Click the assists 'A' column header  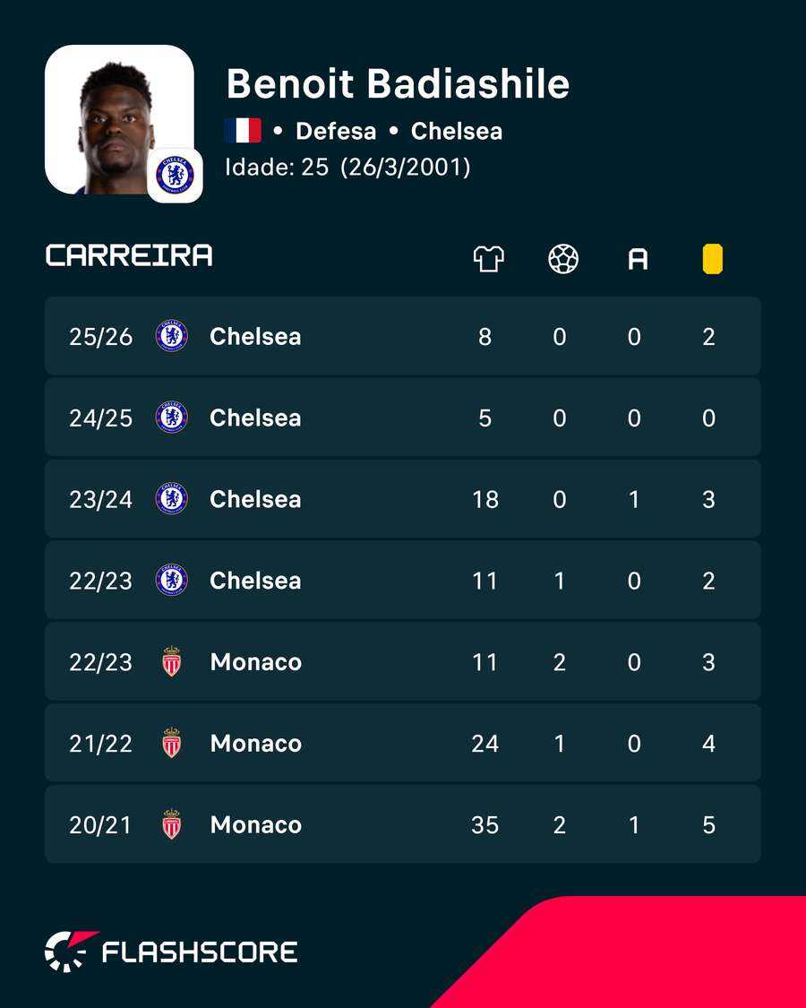tap(638, 260)
